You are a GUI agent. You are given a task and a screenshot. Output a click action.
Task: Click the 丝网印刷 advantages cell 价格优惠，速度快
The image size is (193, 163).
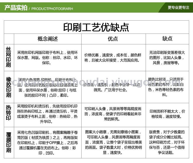coord(113,58)
